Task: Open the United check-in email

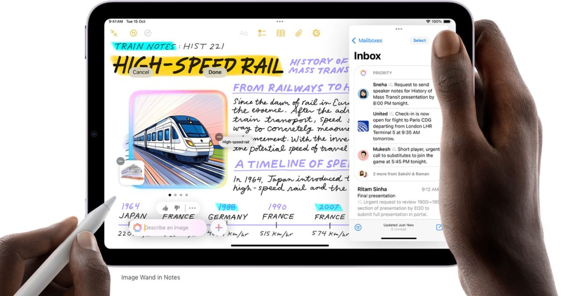Action: pos(397,126)
